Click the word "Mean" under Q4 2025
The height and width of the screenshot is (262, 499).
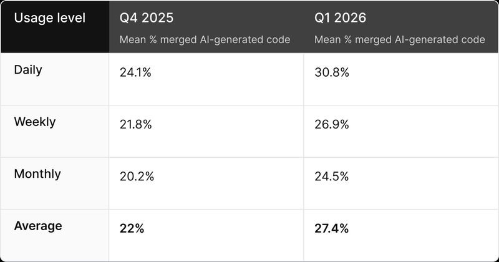coord(132,40)
